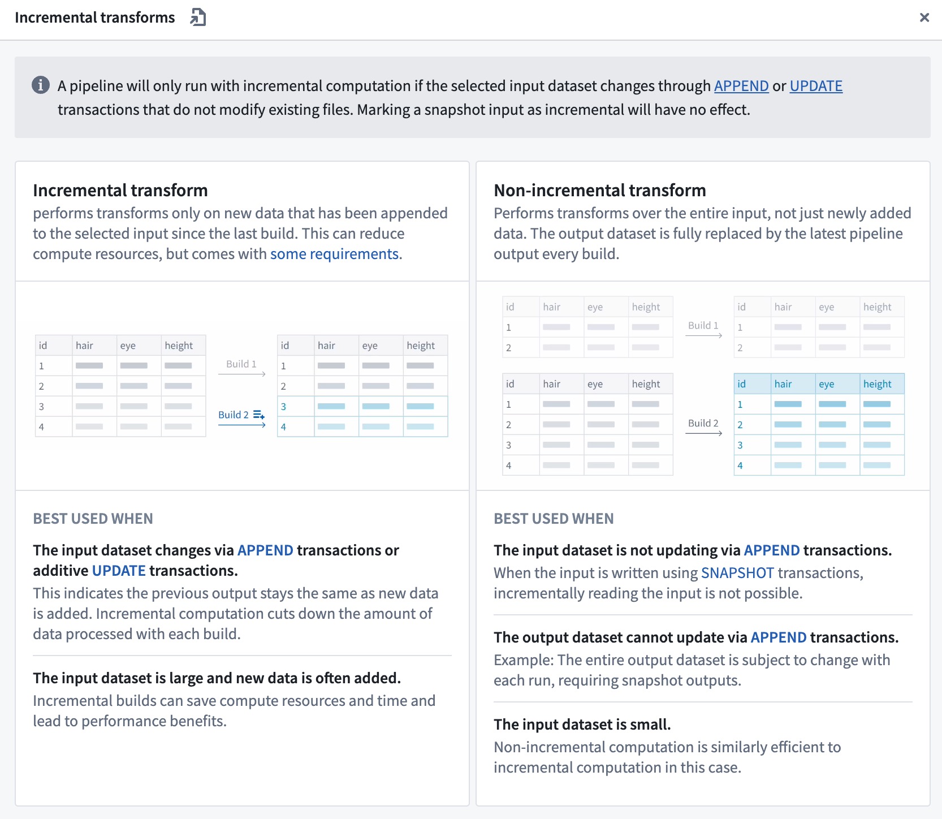Screen dimensions: 942x819
Task: Click the Build 2 append icon in incremental diagram
Action: click(259, 415)
